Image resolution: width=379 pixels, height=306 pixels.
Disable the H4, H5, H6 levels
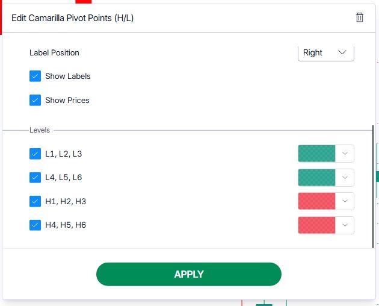(35, 225)
